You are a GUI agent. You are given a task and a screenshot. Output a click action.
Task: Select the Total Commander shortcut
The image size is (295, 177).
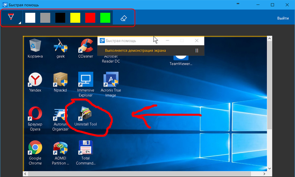[x=86, y=153]
